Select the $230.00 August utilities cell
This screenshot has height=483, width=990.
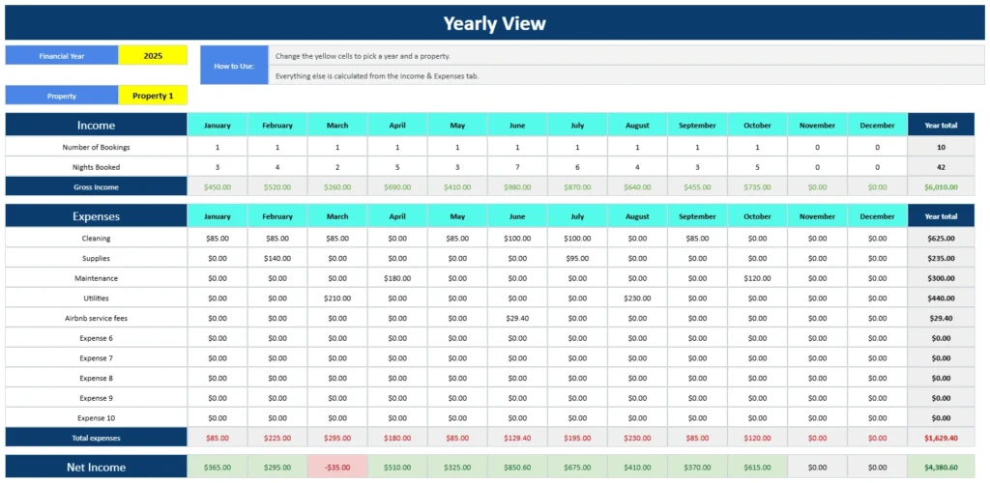pyautogui.click(x=637, y=298)
